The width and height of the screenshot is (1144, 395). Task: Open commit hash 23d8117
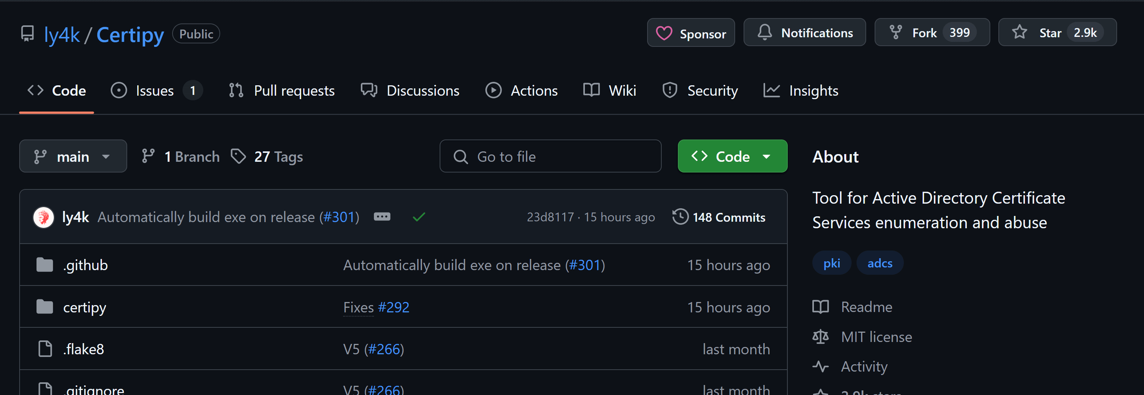point(550,217)
